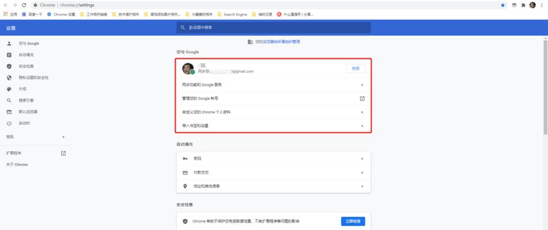Viewport: 548px width, 230px height.
Task: Open the 什么值得买 bookmark
Action: tap(295, 14)
